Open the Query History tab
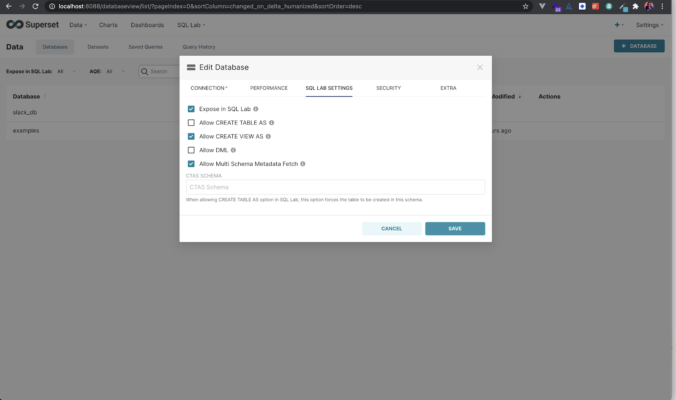 pos(199,47)
